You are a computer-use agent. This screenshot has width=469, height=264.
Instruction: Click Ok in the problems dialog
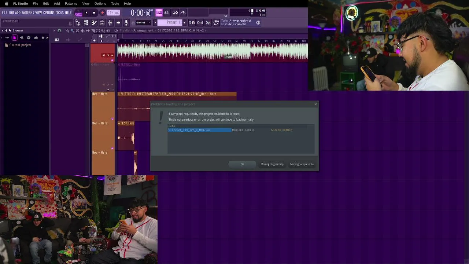tap(242, 164)
